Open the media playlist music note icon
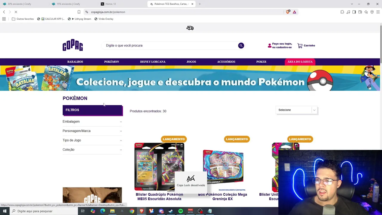 point(348,12)
